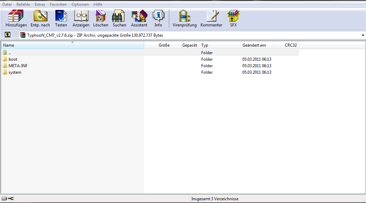366x203 pixels.
Task: Click the Folder type cell of boot
Action: click(207, 59)
